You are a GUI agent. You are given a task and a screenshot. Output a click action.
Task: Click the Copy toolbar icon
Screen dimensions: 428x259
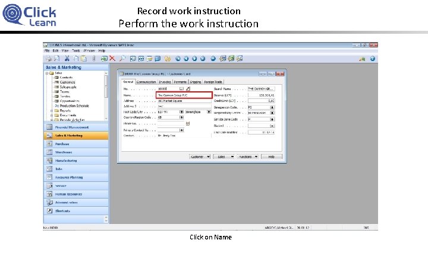75,59
